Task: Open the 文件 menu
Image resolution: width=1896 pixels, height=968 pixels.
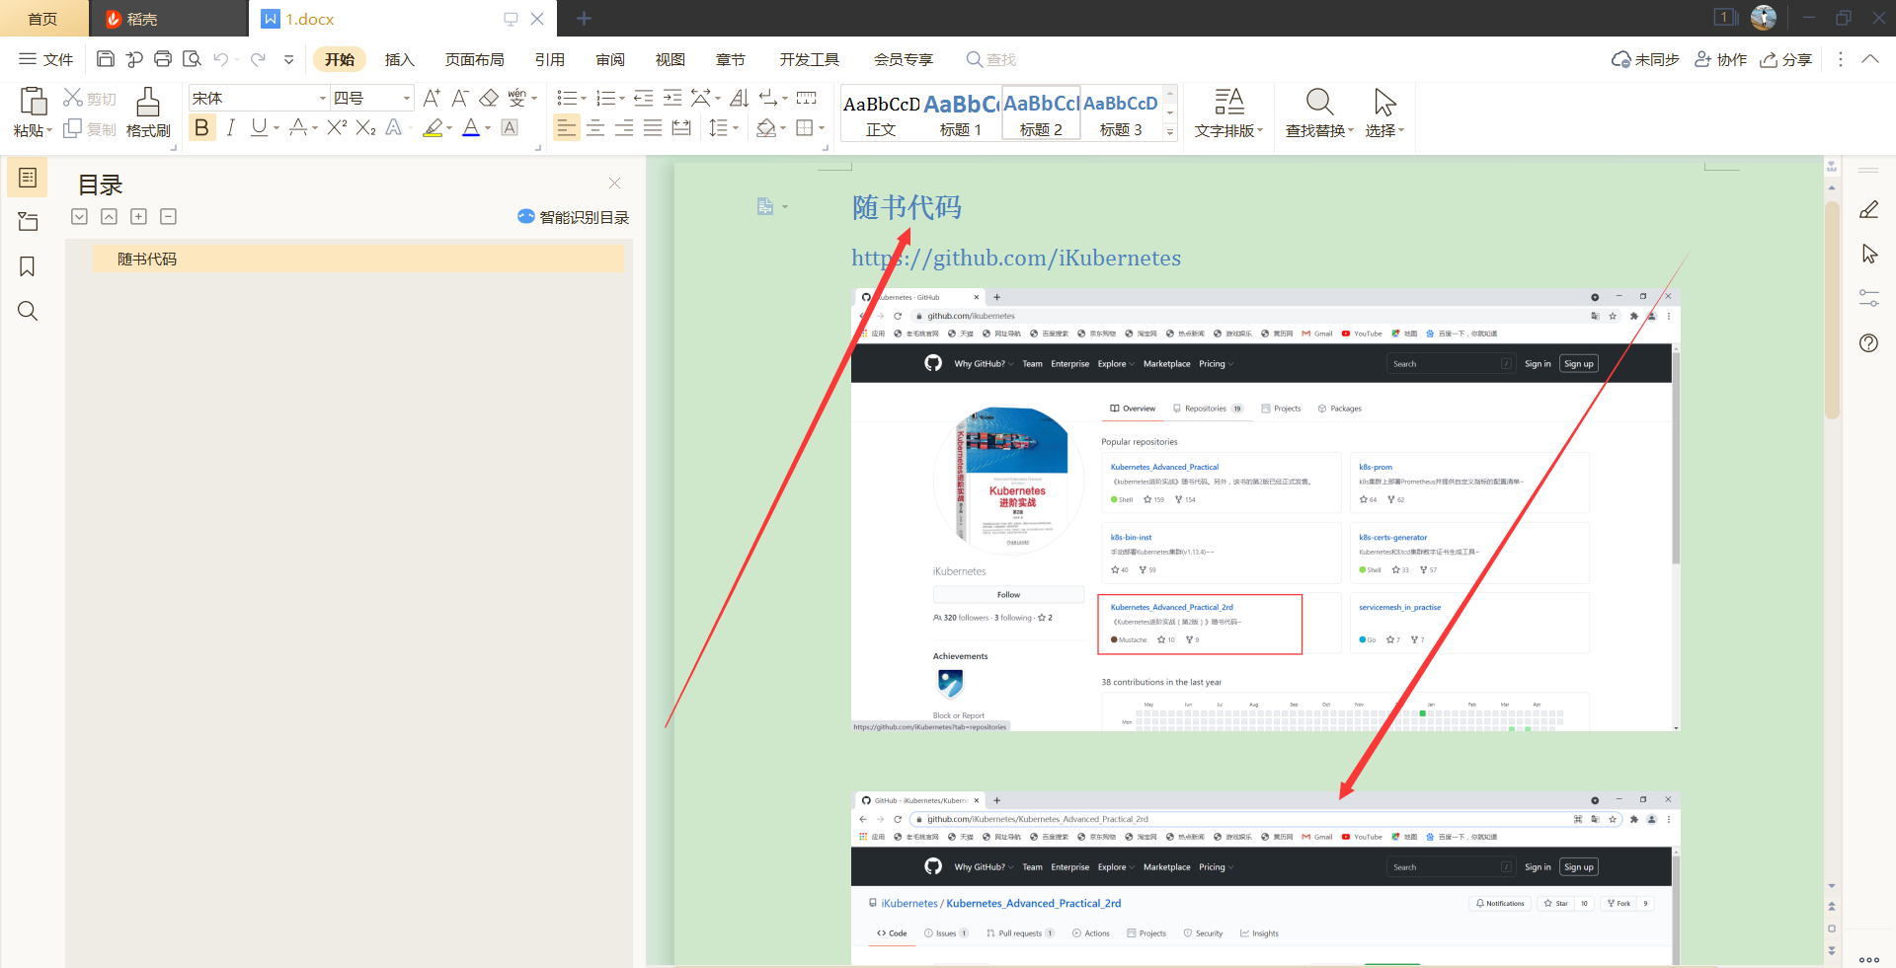Action: [x=45, y=59]
